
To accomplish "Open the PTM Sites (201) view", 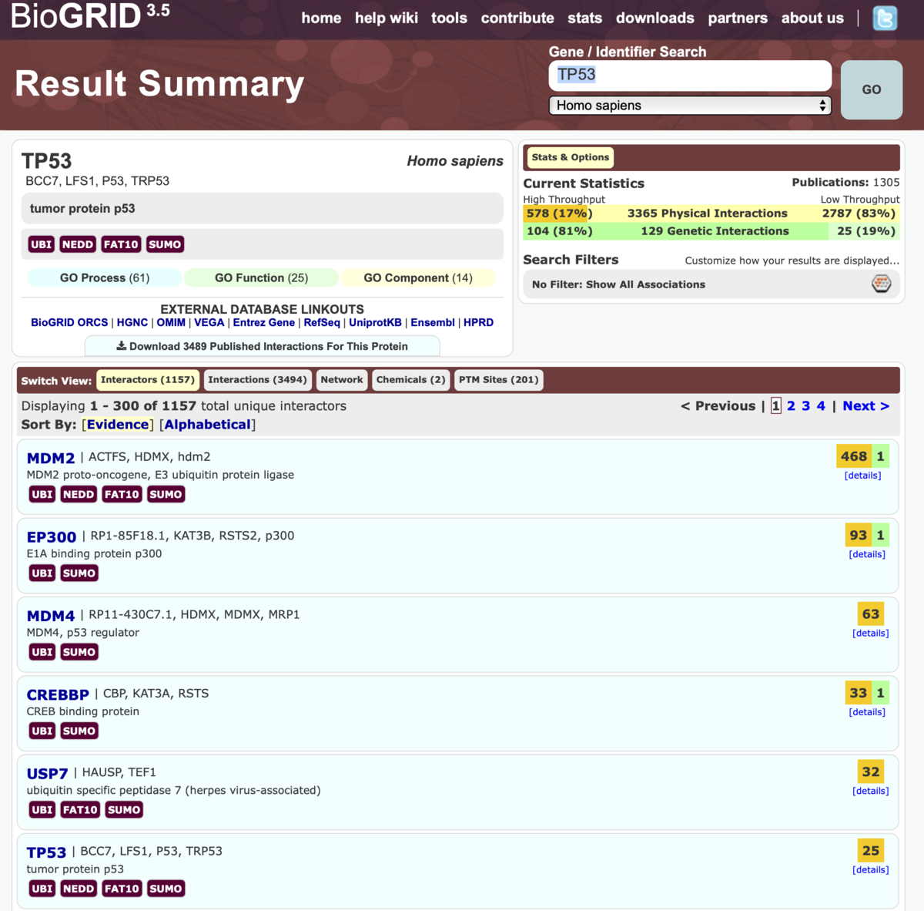I will (x=498, y=379).
